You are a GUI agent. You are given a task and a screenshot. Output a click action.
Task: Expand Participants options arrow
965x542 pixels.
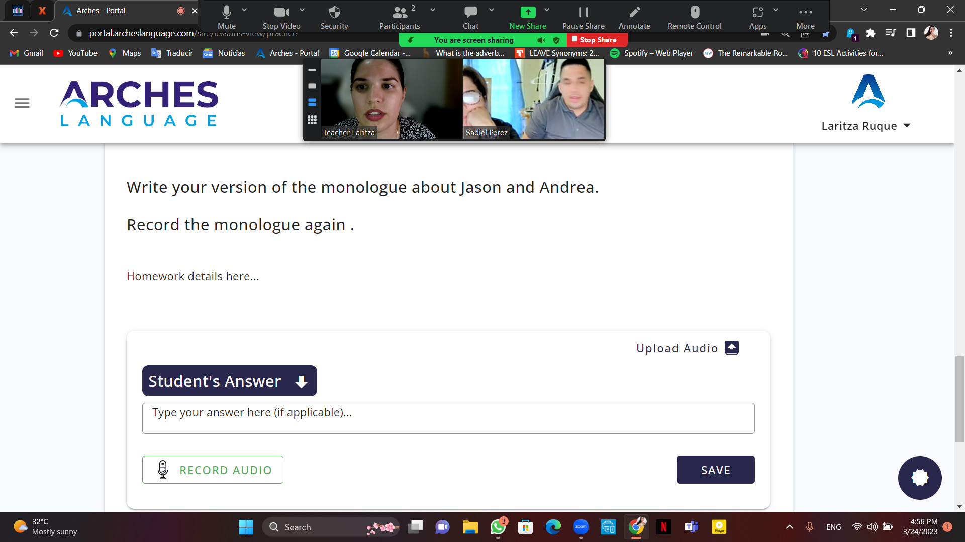(433, 10)
